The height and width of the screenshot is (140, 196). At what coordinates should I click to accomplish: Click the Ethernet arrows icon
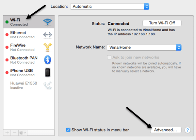[x=47, y=35]
